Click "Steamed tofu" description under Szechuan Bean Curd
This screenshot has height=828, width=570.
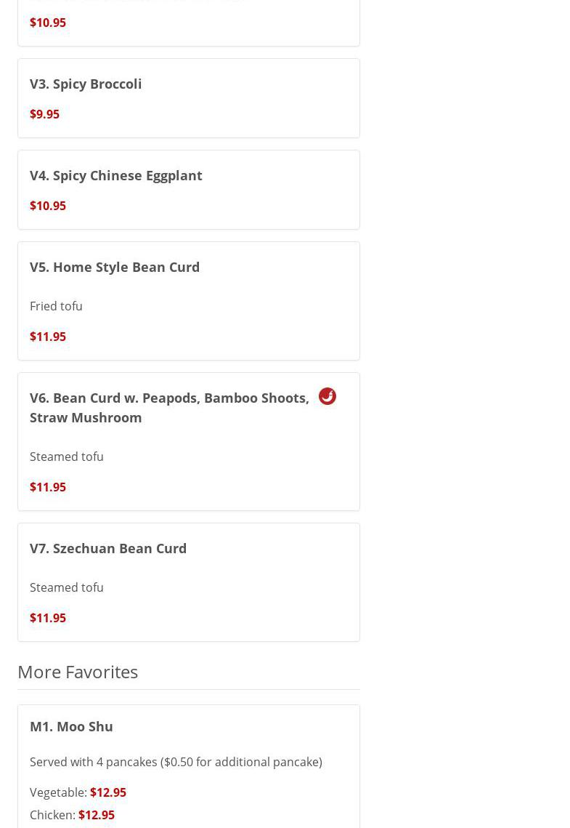67,587
